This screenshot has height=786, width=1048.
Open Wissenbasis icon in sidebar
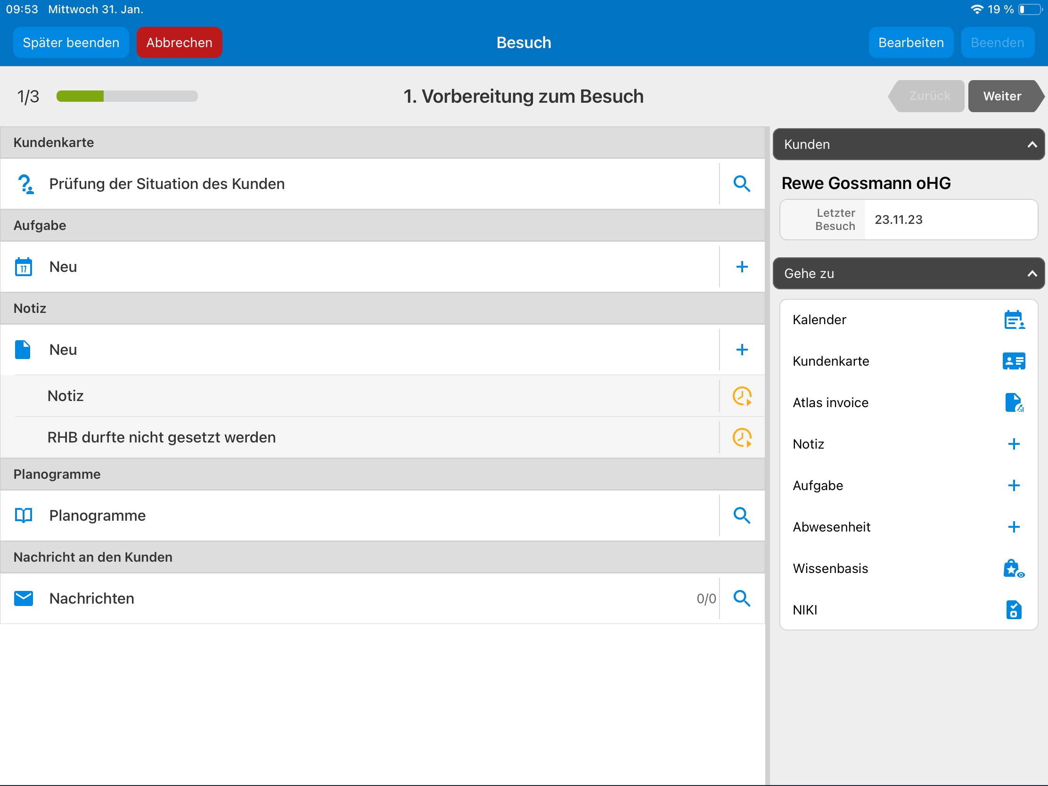coord(1014,569)
